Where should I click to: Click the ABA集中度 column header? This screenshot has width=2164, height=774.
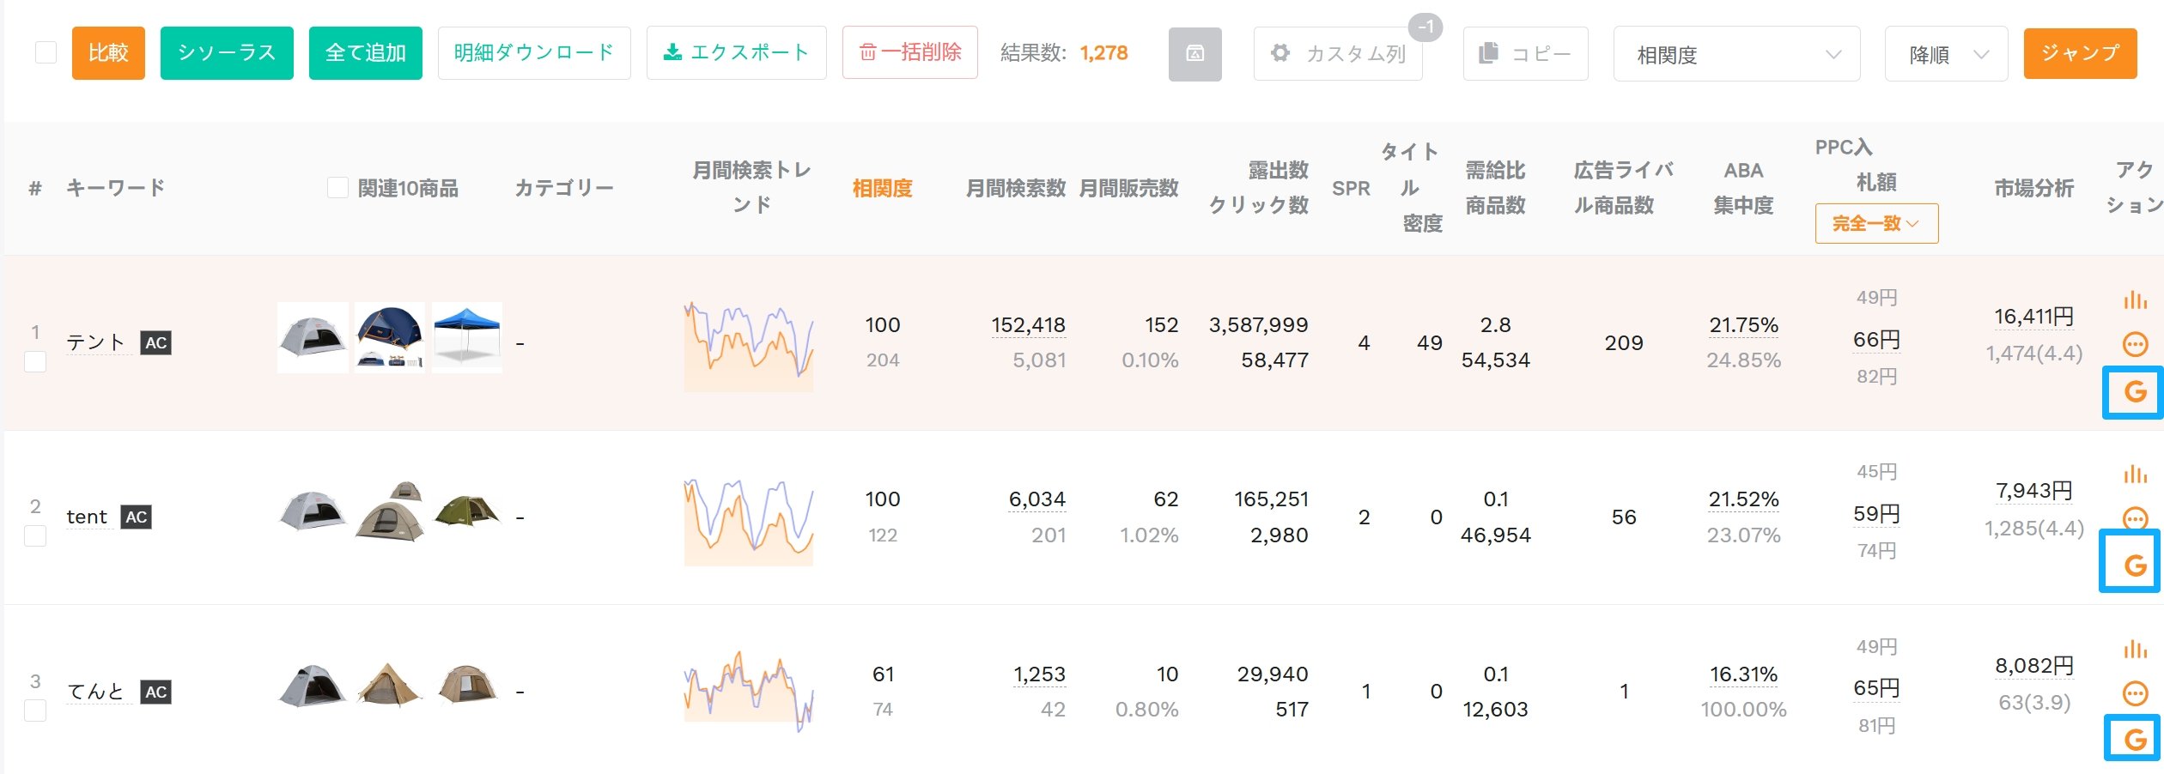click(x=1743, y=188)
